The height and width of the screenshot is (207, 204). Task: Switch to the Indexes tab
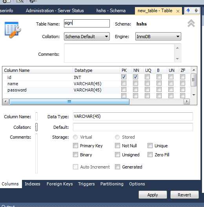click(x=33, y=184)
